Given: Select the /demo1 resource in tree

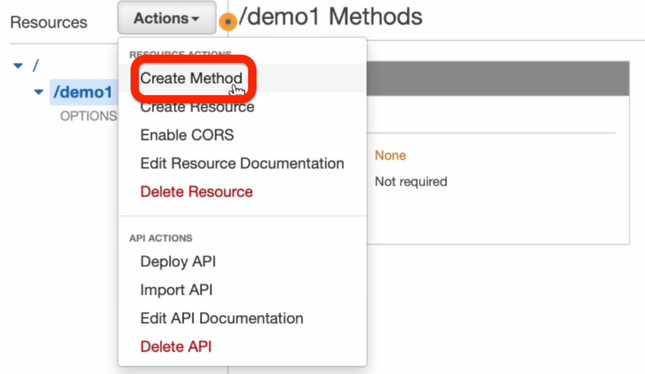Looking at the screenshot, I should 83,92.
